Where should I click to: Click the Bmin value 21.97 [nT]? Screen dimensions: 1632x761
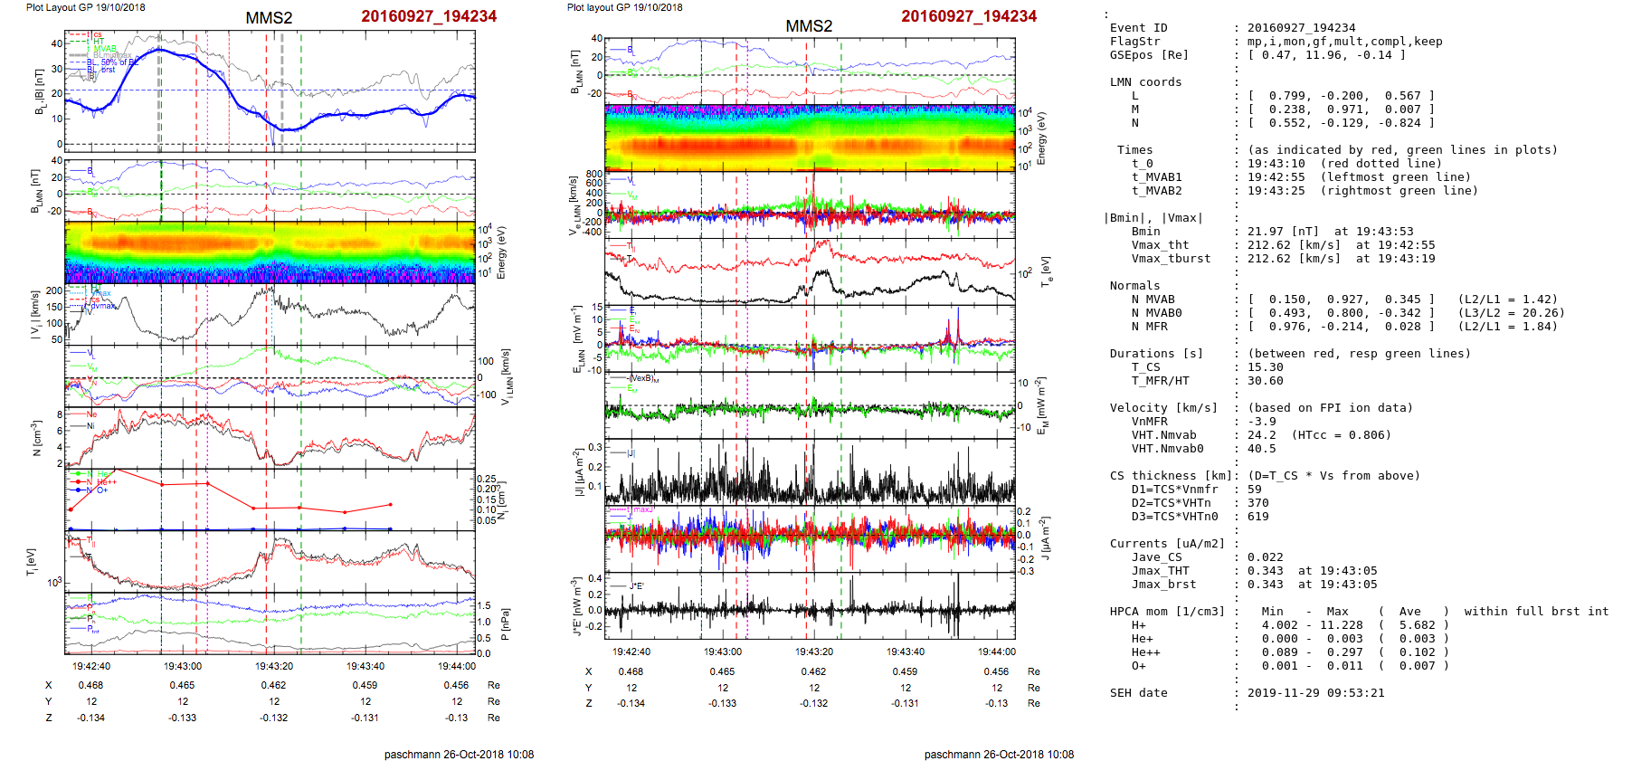tap(1279, 232)
